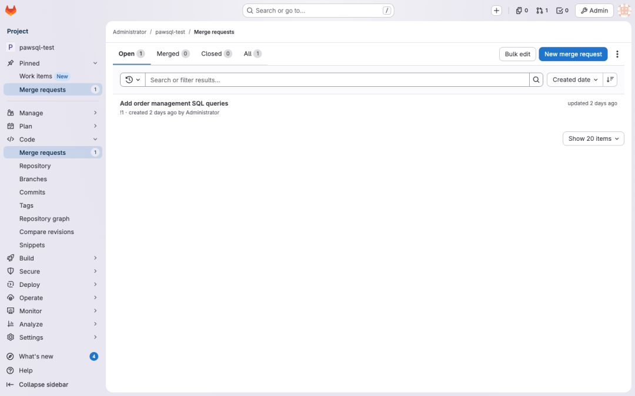Viewport: 635px width, 396px height.
Task: Open Commits in sidebar
Action: 53,192
